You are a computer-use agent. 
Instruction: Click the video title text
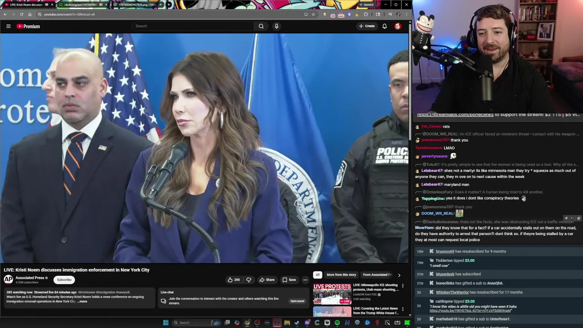tap(77, 270)
